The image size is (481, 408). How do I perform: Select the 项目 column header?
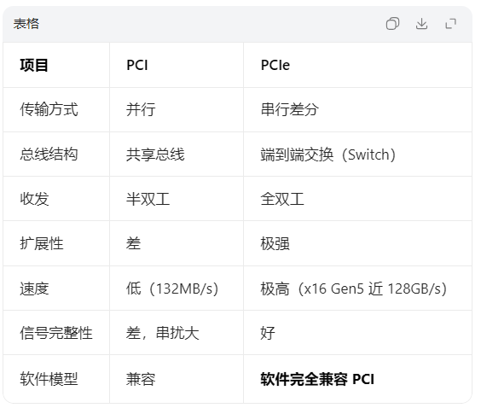pyautogui.click(x=34, y=65)
